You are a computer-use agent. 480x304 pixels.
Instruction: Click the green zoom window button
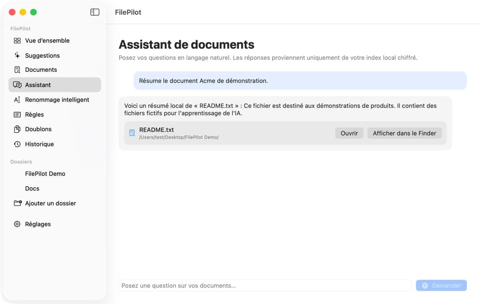click(x=33, y=12)
